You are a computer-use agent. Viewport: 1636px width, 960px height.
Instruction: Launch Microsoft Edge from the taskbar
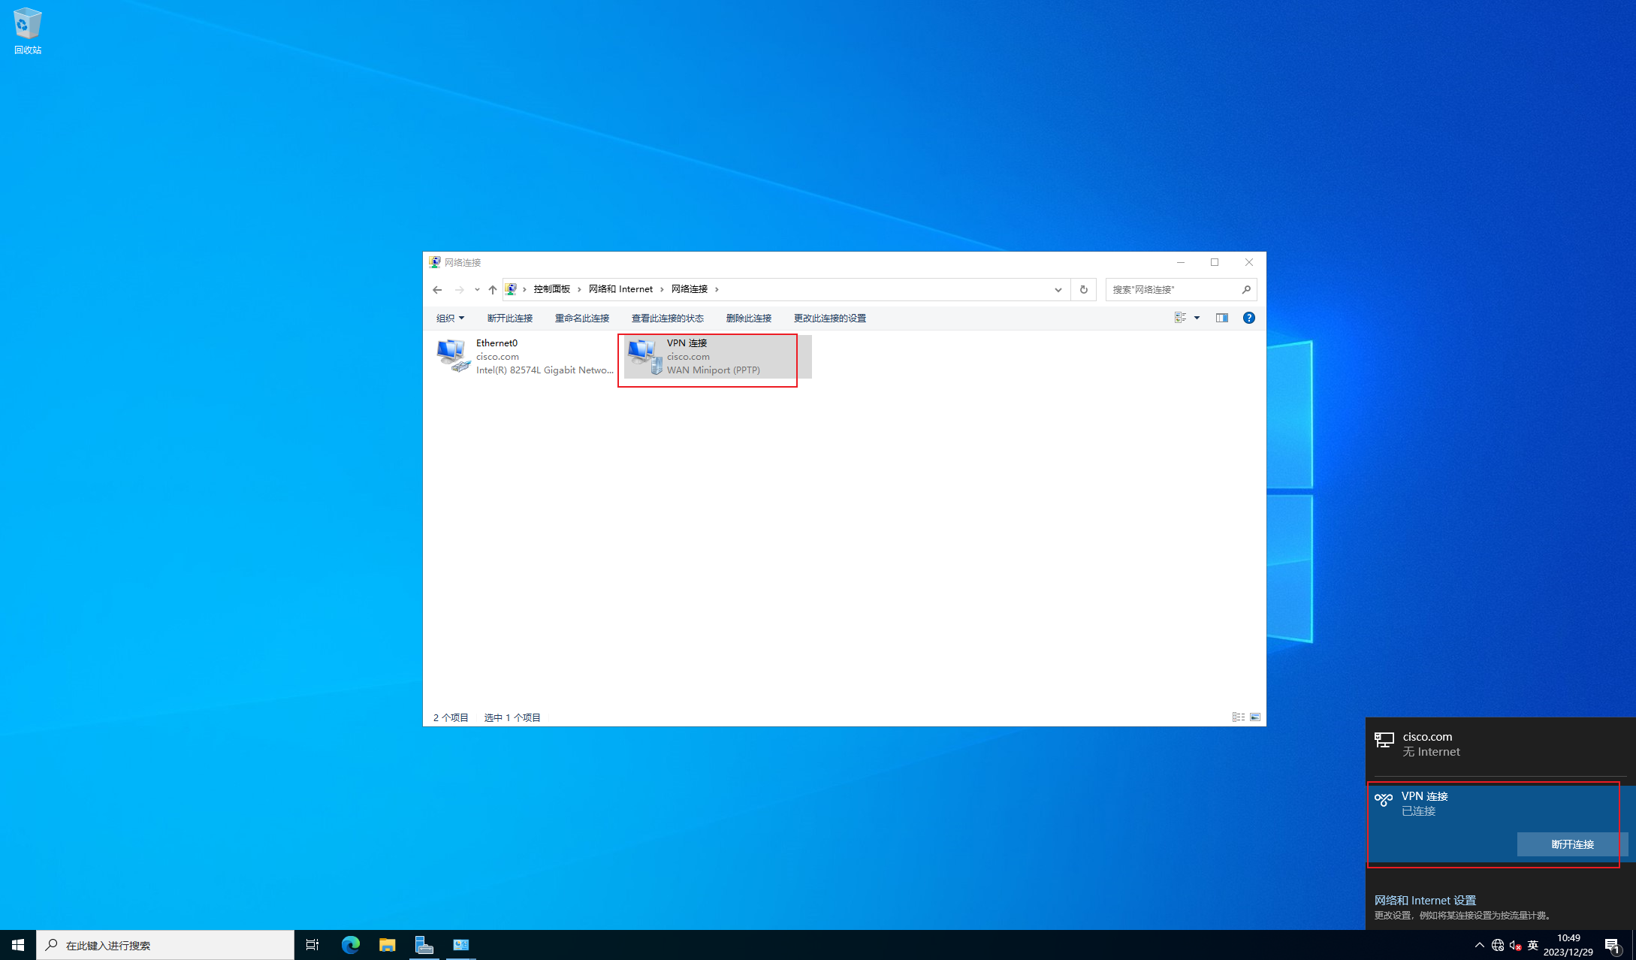click(x=350, y=945)
